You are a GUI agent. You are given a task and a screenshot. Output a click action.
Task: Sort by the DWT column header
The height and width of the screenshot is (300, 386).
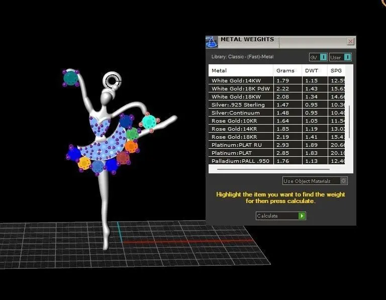point(315,71)
